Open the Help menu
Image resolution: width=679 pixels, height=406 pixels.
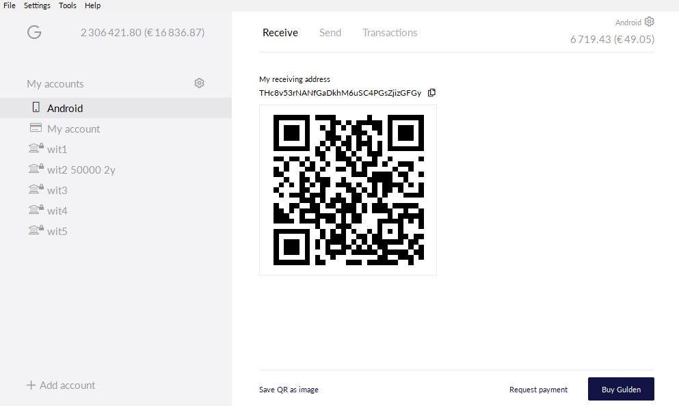[93, 5]
